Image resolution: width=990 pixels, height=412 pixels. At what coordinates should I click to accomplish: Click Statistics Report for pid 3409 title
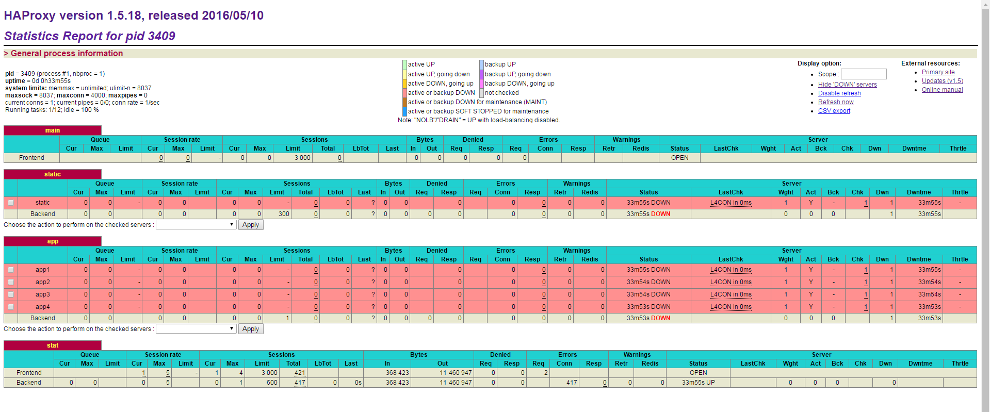tap(90, 36)
